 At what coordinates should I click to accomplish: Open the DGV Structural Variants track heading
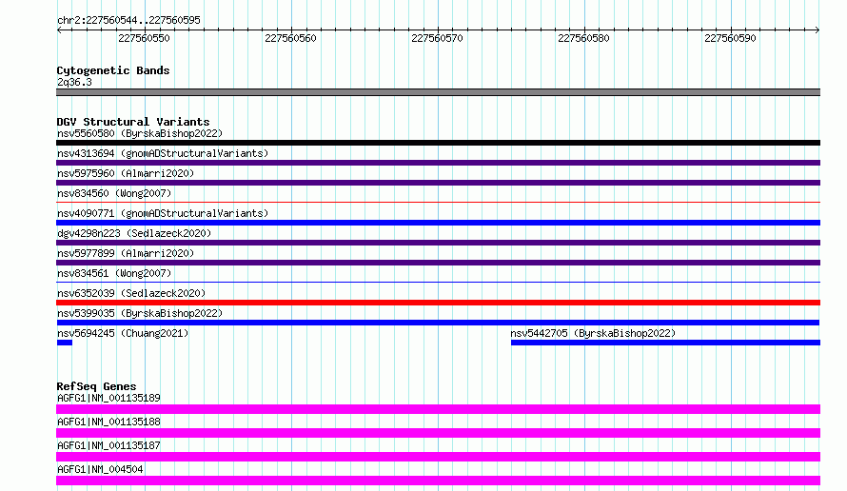(133, 122)
